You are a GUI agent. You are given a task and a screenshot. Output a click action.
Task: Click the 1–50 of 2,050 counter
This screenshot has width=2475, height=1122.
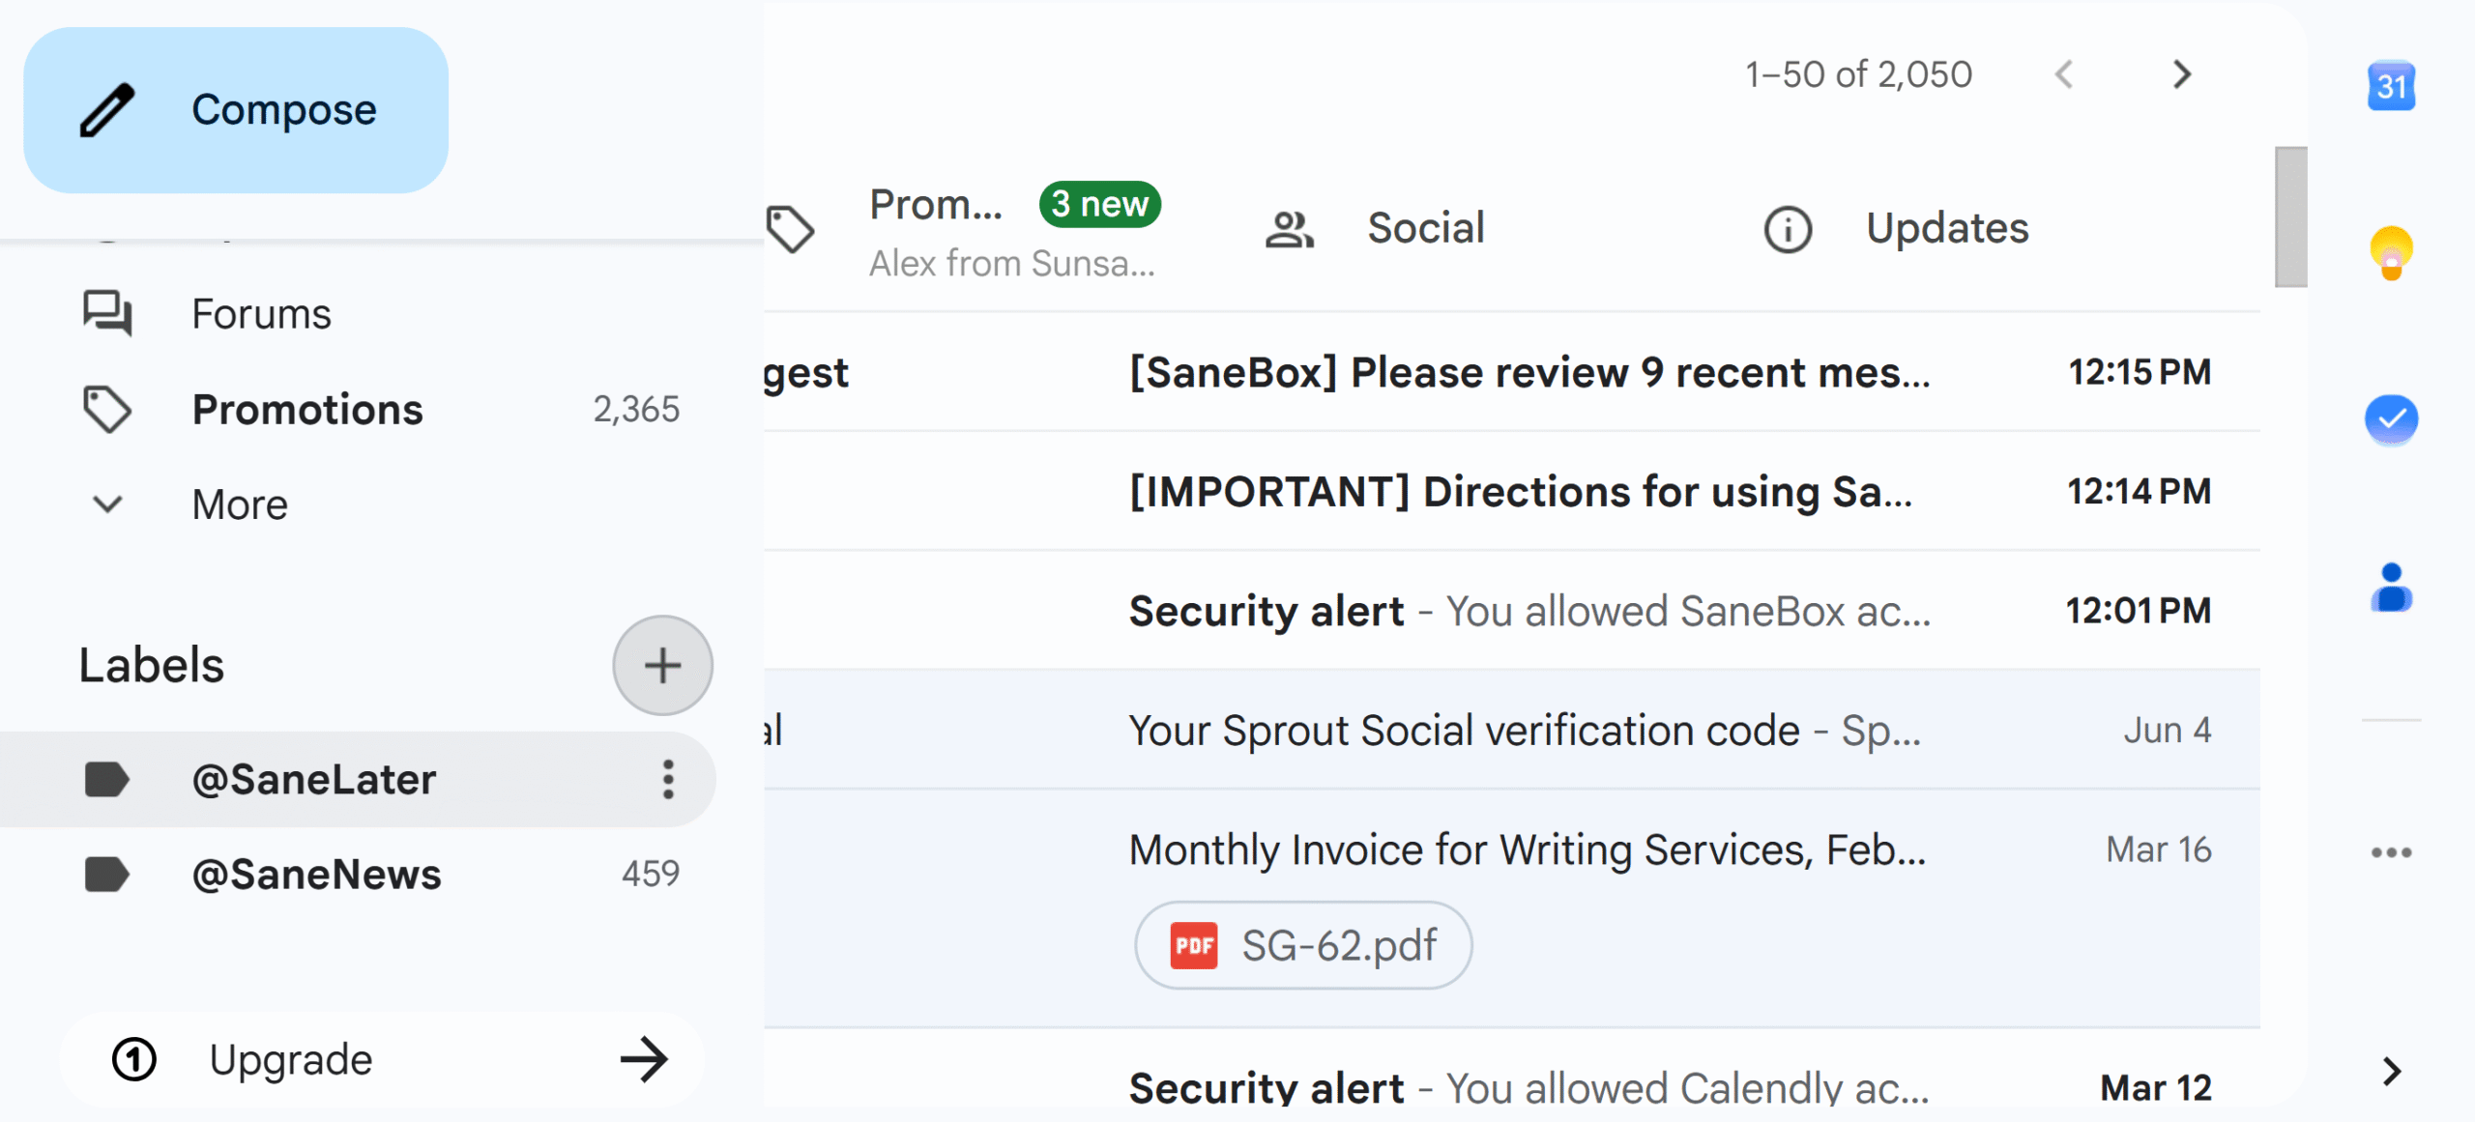(x=1858, y=74)
